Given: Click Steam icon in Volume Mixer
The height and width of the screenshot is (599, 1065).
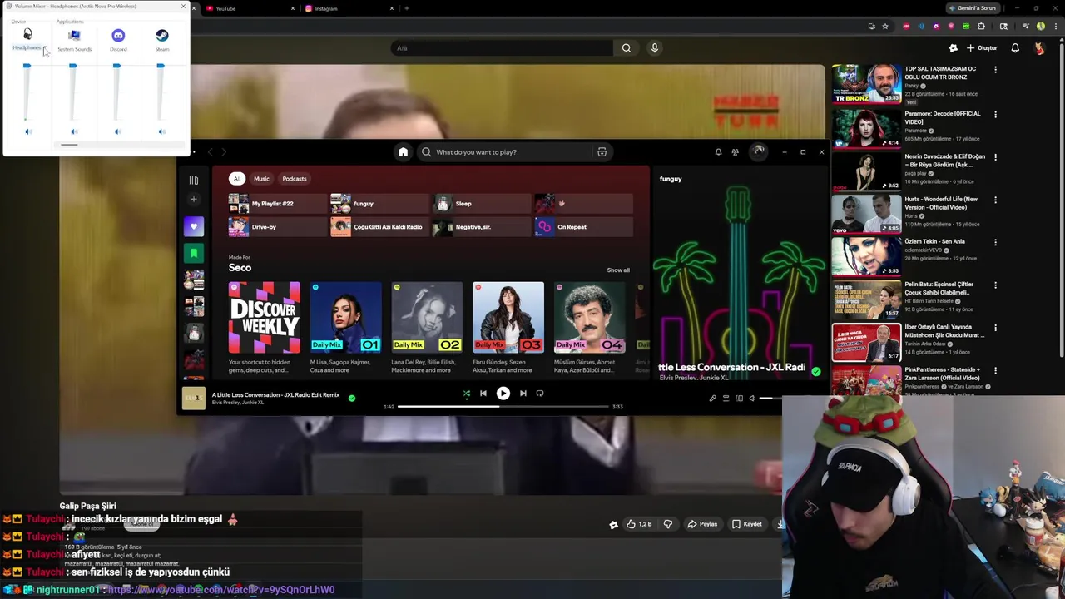Looking at the screenshot, I should pos(162,35).
